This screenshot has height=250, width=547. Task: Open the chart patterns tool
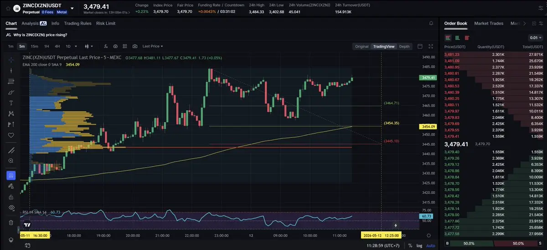point(11,113)
